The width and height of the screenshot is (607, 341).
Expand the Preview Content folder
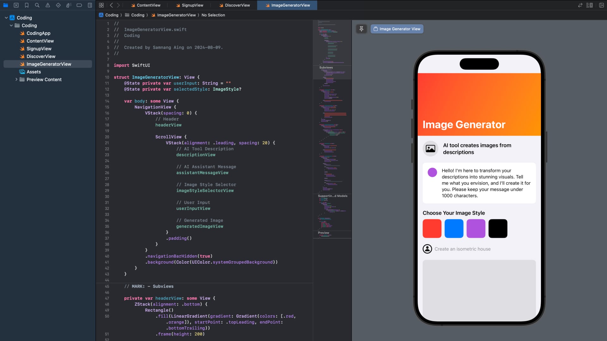point(16,80)
